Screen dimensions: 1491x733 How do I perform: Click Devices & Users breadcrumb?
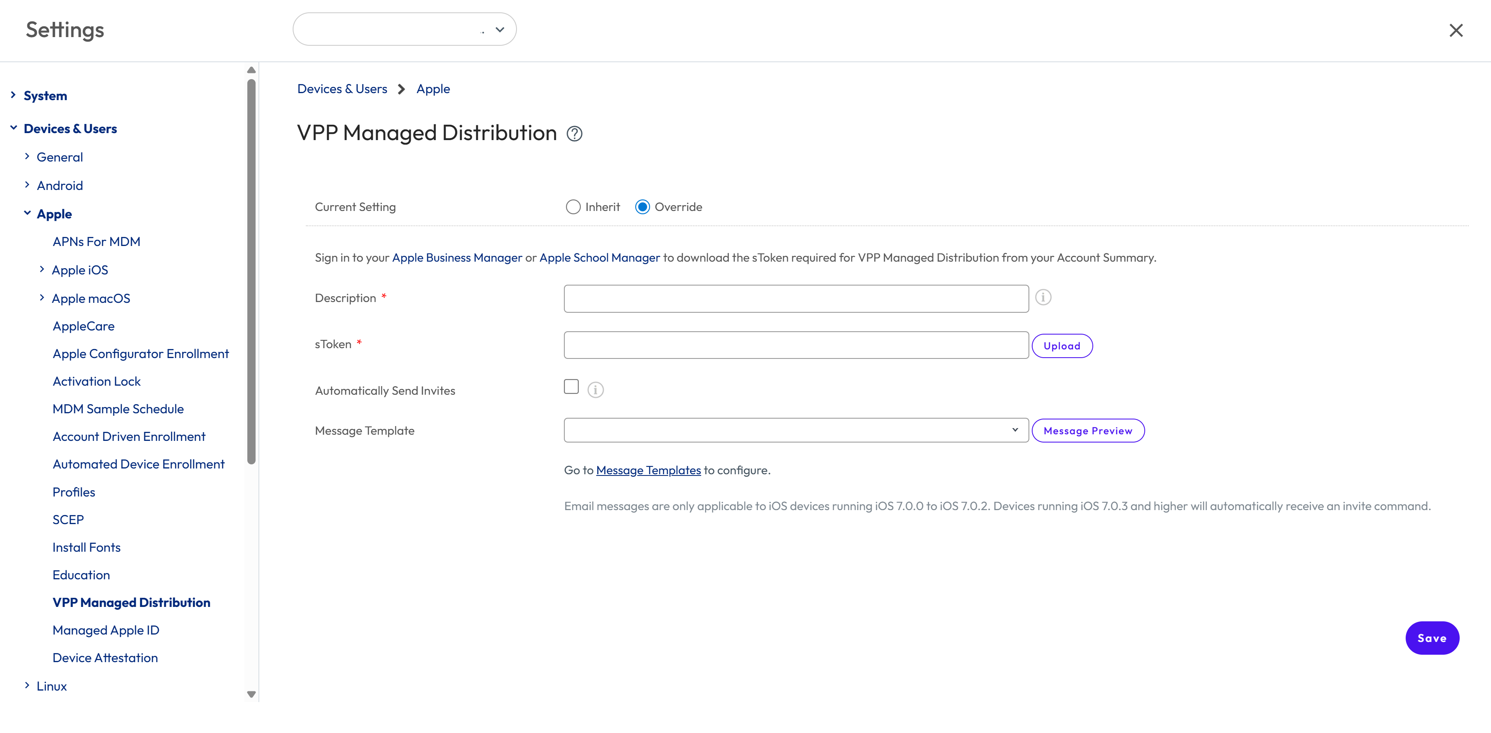pos(342,89)
